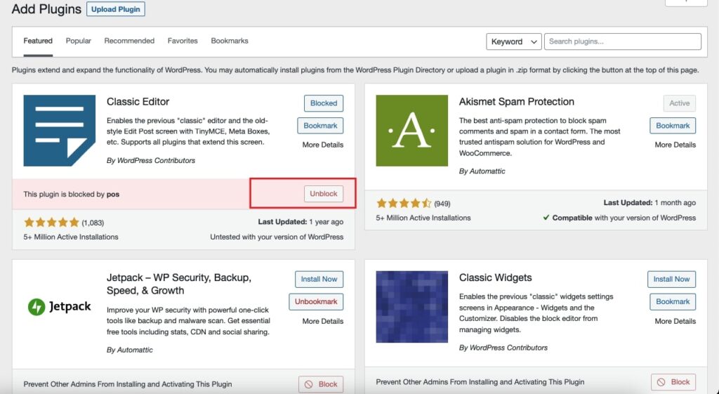Focus the Search plugins field
Viewport: 719px width, 394px height.
coord(622,41)
